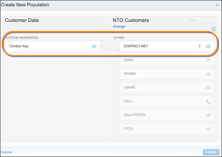Click the Customer Data panel title
Image resolution: width=222 pixels, height=157 pixels.
pyautogui.click(x=22, y=20)
